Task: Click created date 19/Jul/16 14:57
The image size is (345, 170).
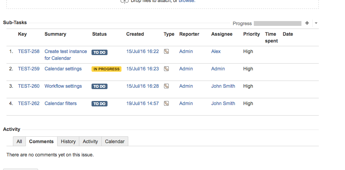Action: [142, 104]
